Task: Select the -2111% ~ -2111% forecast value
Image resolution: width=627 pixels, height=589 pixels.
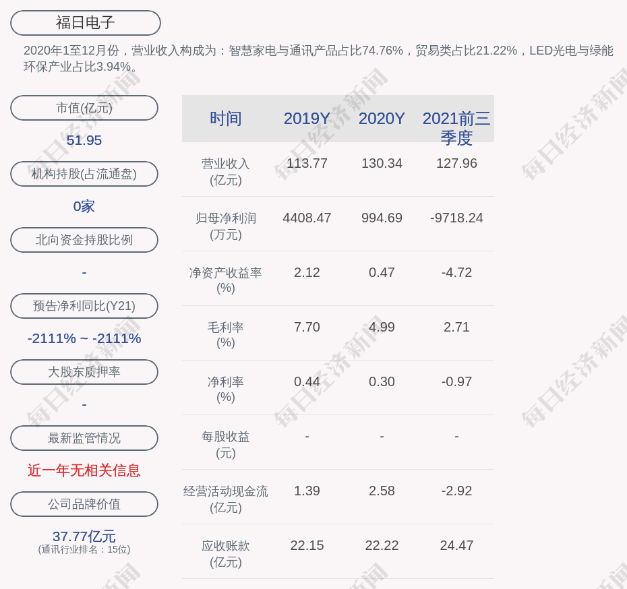Action: tap(84, 338)
